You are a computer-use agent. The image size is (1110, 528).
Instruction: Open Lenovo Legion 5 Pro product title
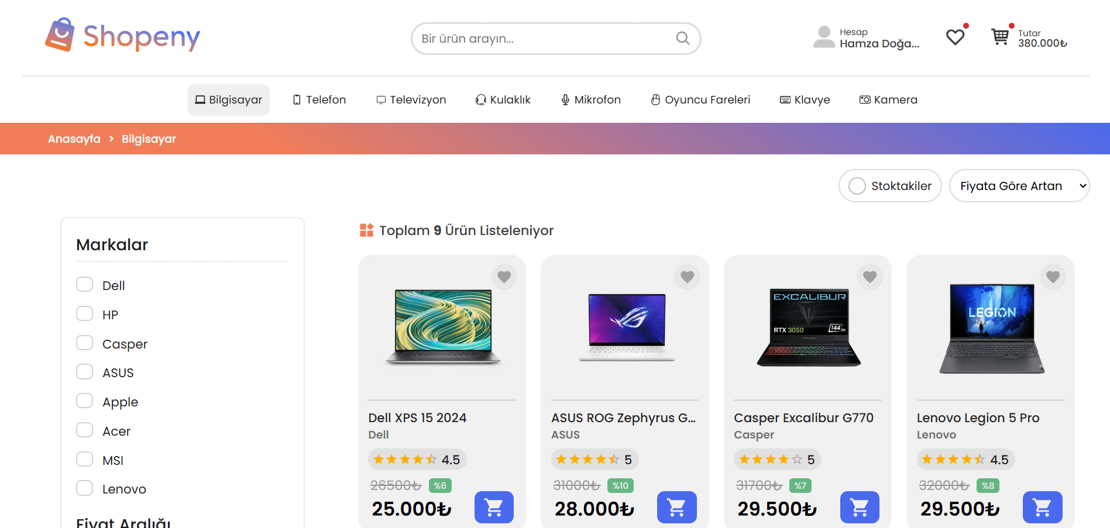(978, 418)
